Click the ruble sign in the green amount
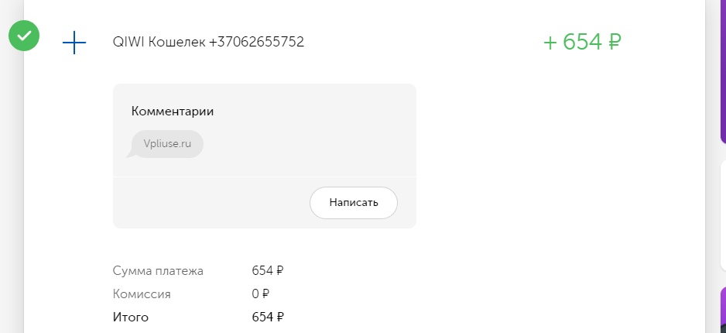The height and width of the screenshot is (333, 726). click(614, 42)
